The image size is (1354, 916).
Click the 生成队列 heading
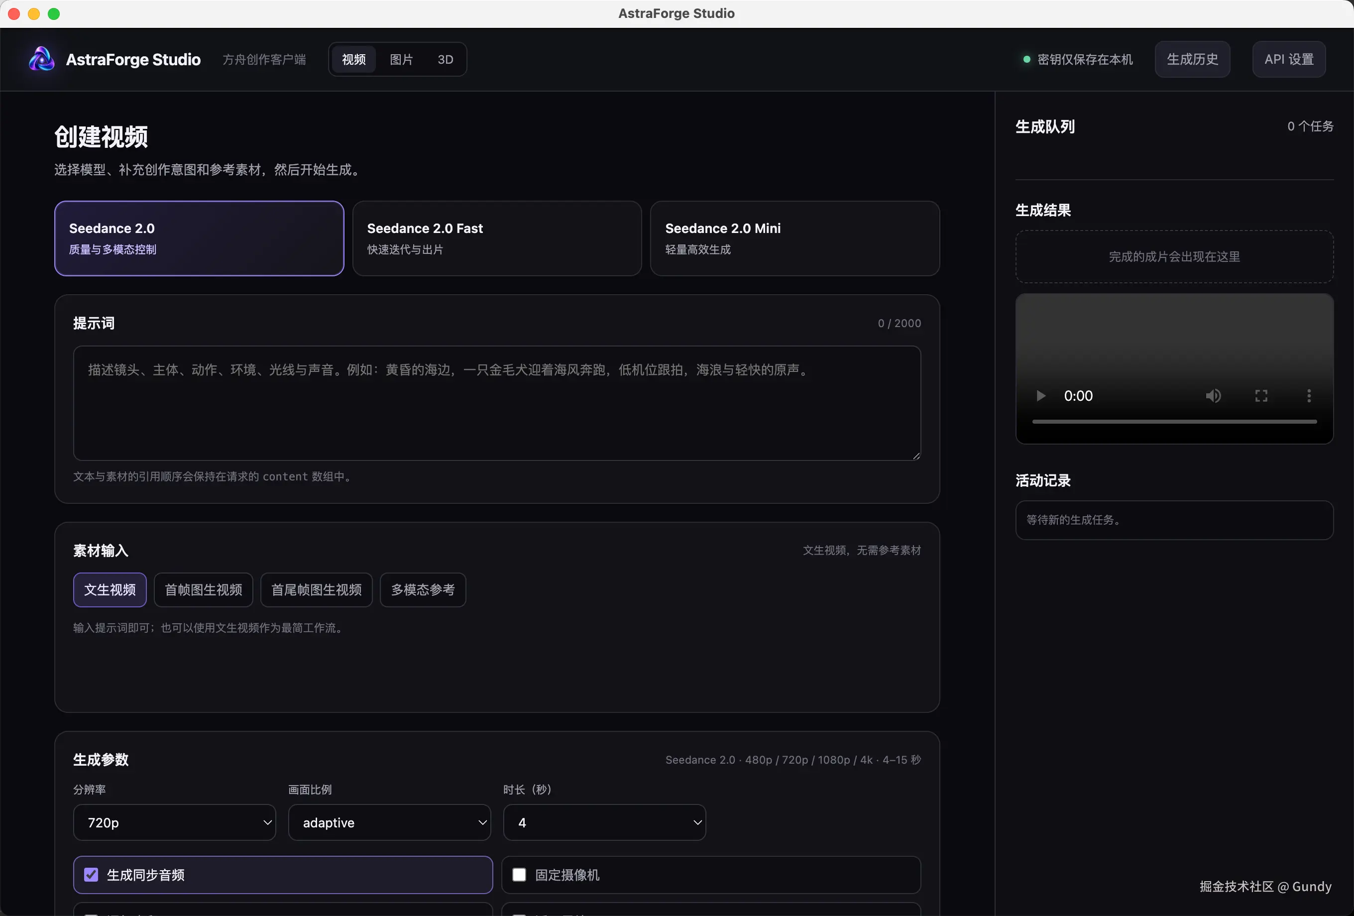coord(1045,126)
